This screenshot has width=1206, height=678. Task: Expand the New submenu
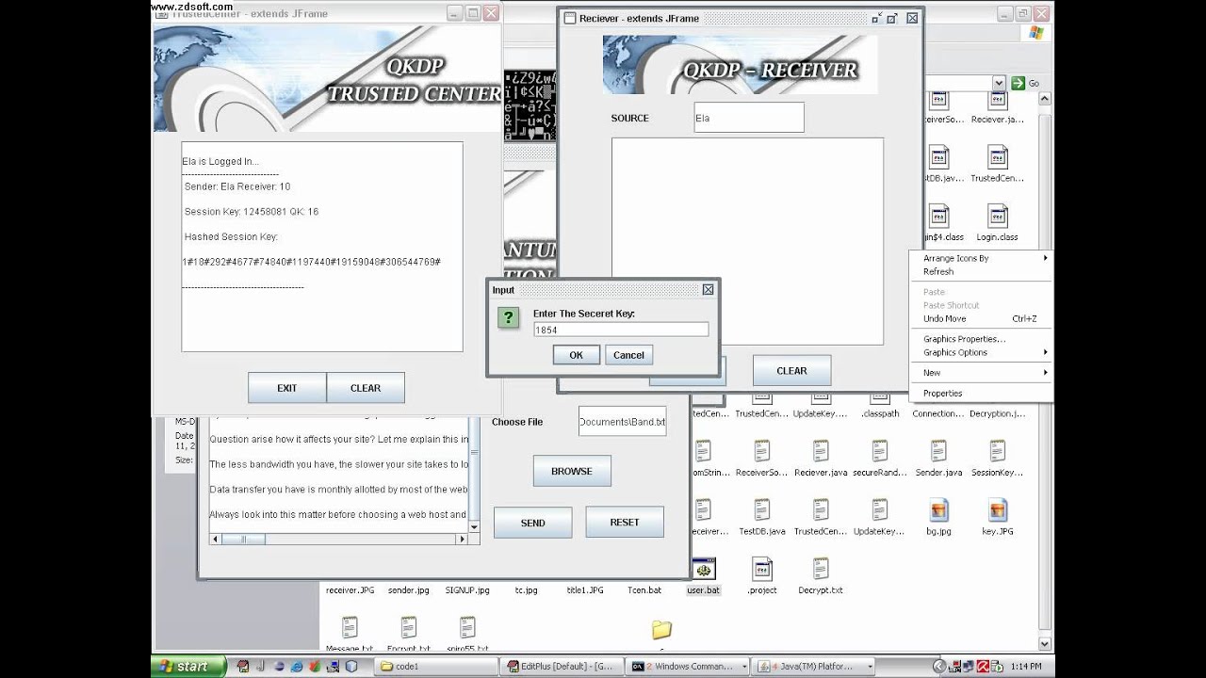980,373
